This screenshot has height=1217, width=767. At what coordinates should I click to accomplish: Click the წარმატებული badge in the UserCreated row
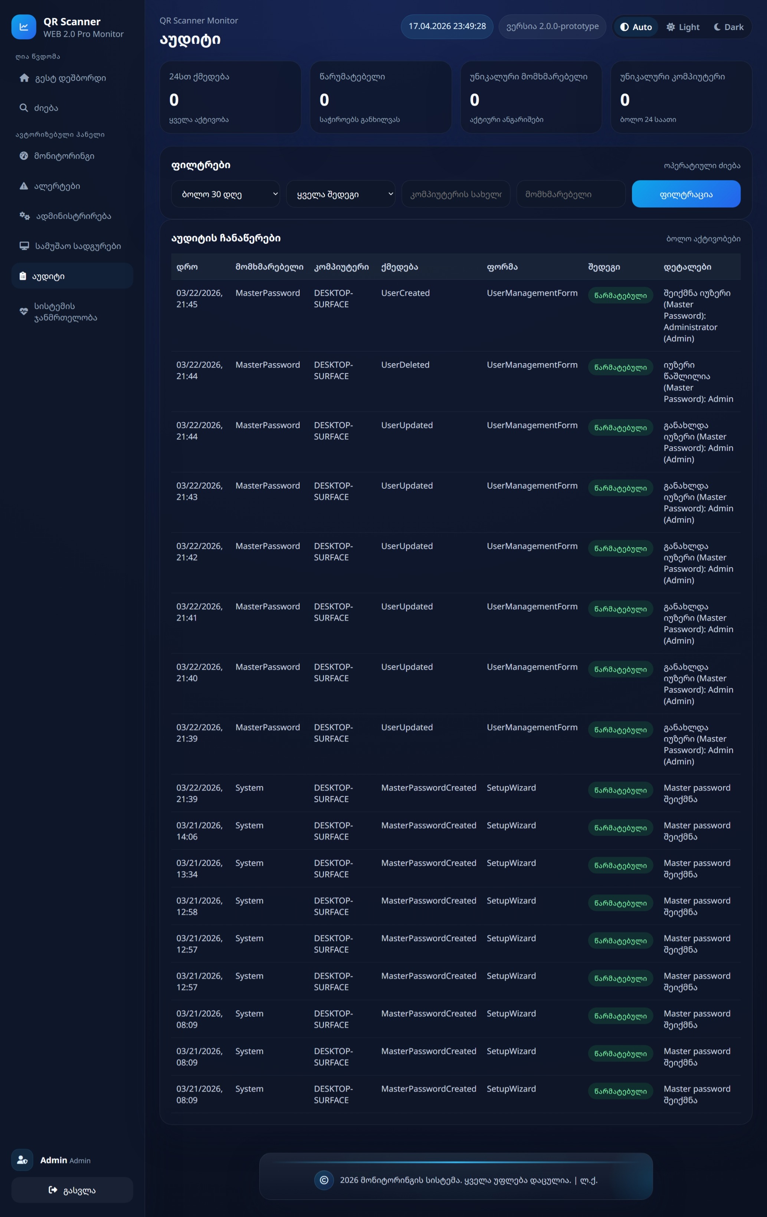[x=620, y=295]
